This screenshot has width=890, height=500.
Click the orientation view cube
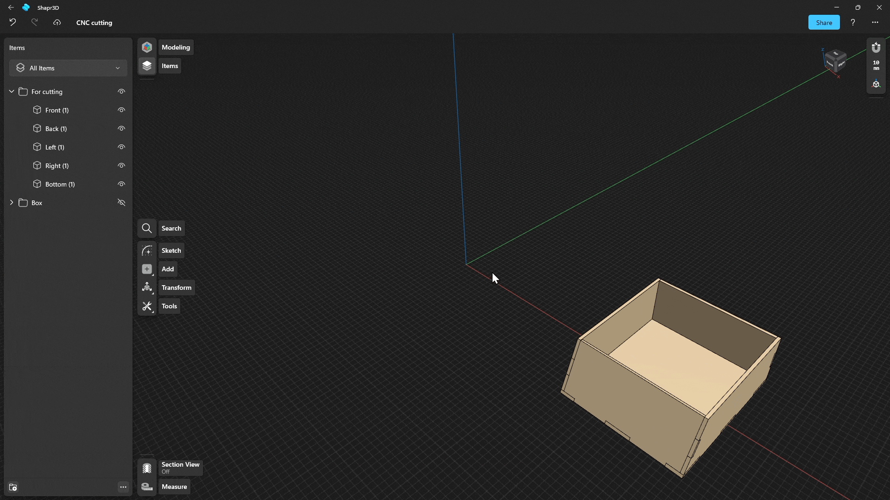pyautogui.click(x=835, y=62)
